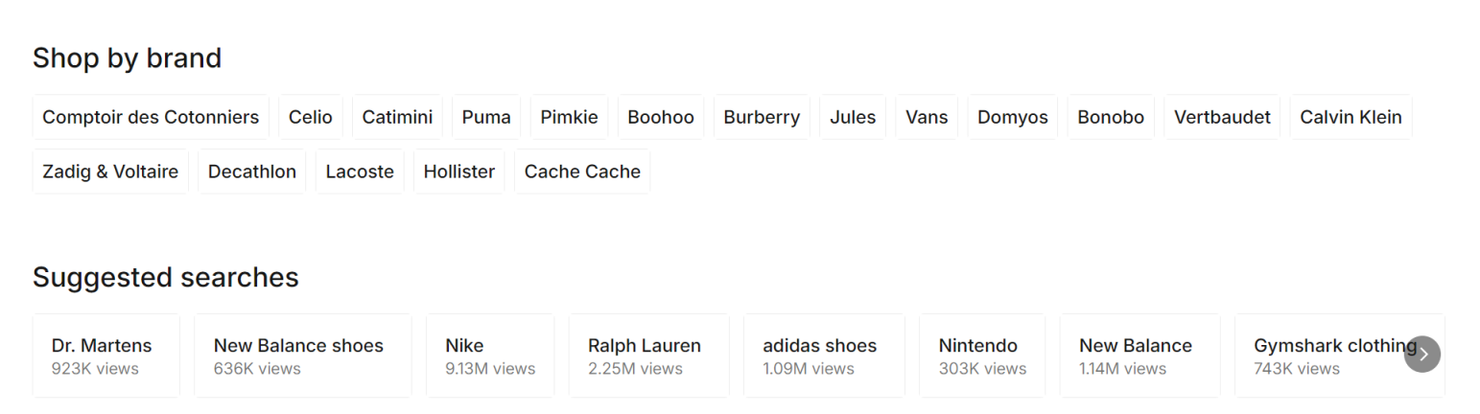Image resolution: width=1480 pixels, height=414 pixels.
Task: Open the Vans brand page
Action: pos(927,118)
